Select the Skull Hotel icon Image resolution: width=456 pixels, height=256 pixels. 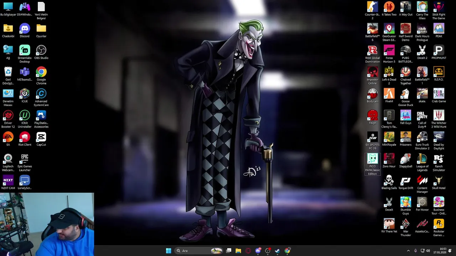pyautogui.click(x=439, y=182)
